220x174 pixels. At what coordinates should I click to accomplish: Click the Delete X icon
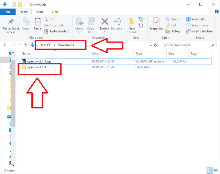[104, 22]
